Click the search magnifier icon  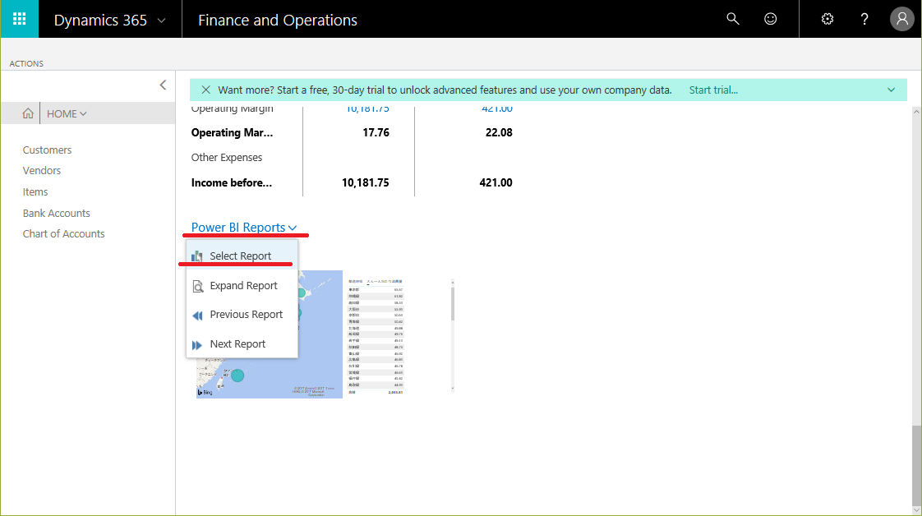(x=733, y=20)
